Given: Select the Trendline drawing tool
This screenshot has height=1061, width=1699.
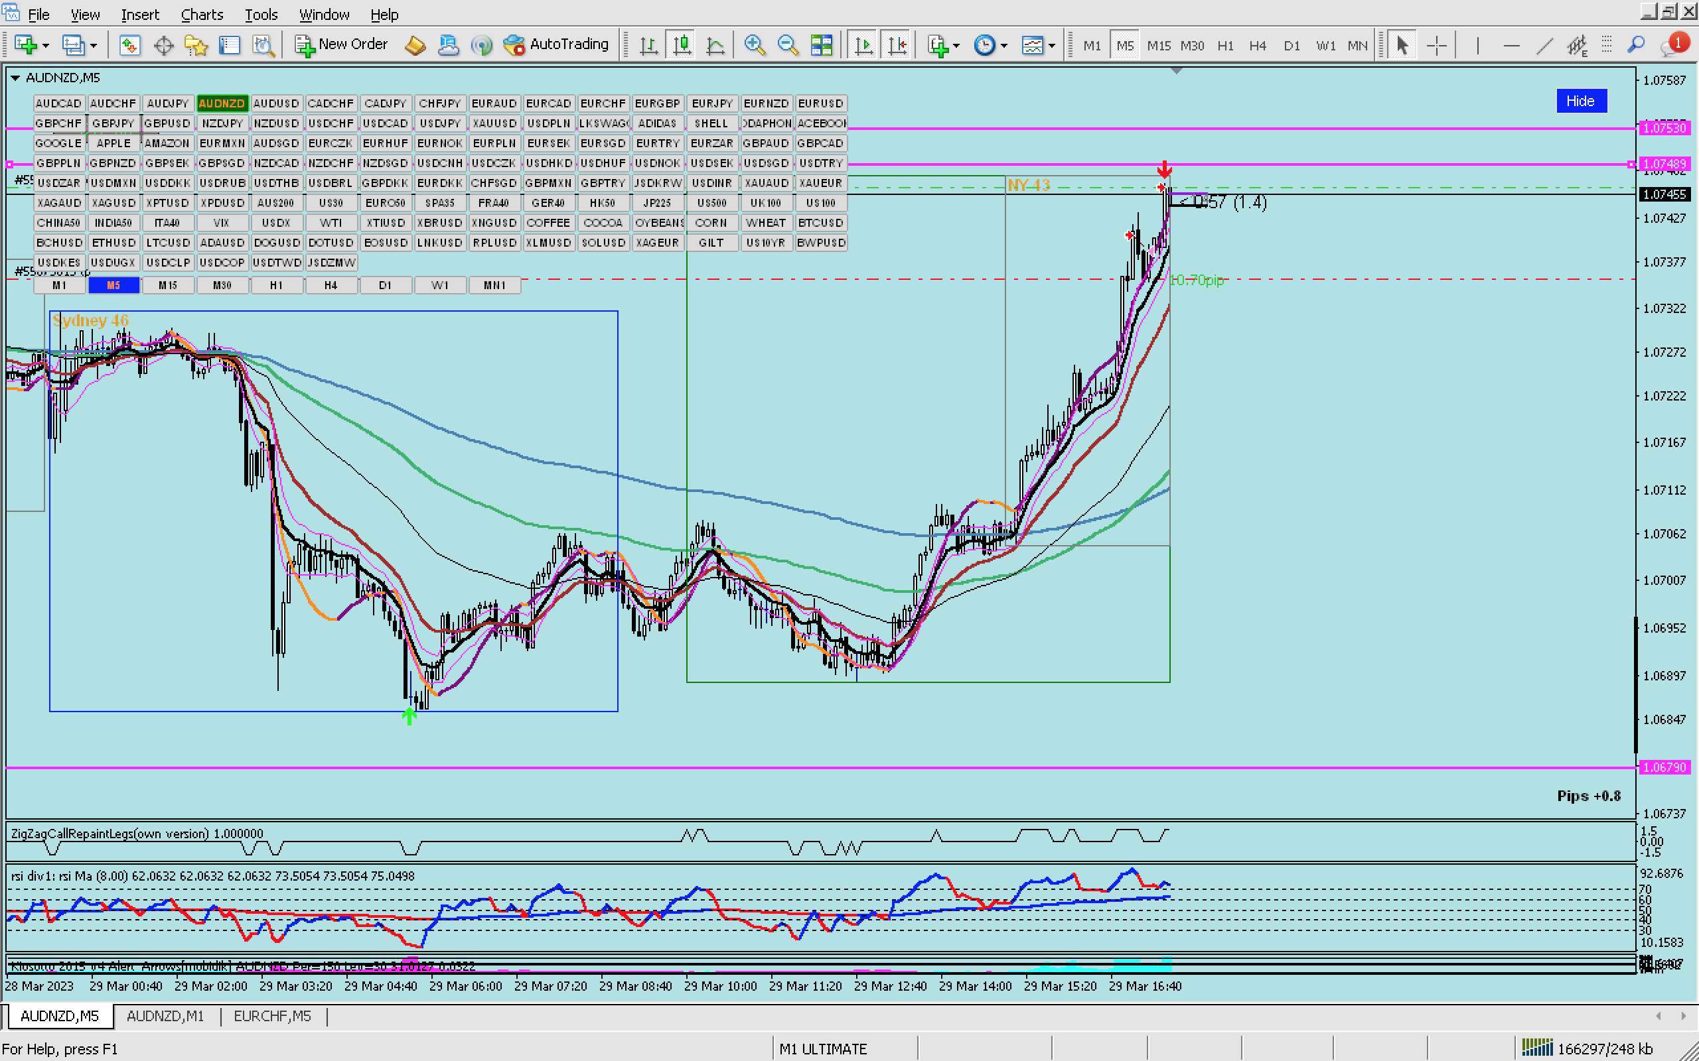Looking at the screenshot, I should [x=1544, y=46].
